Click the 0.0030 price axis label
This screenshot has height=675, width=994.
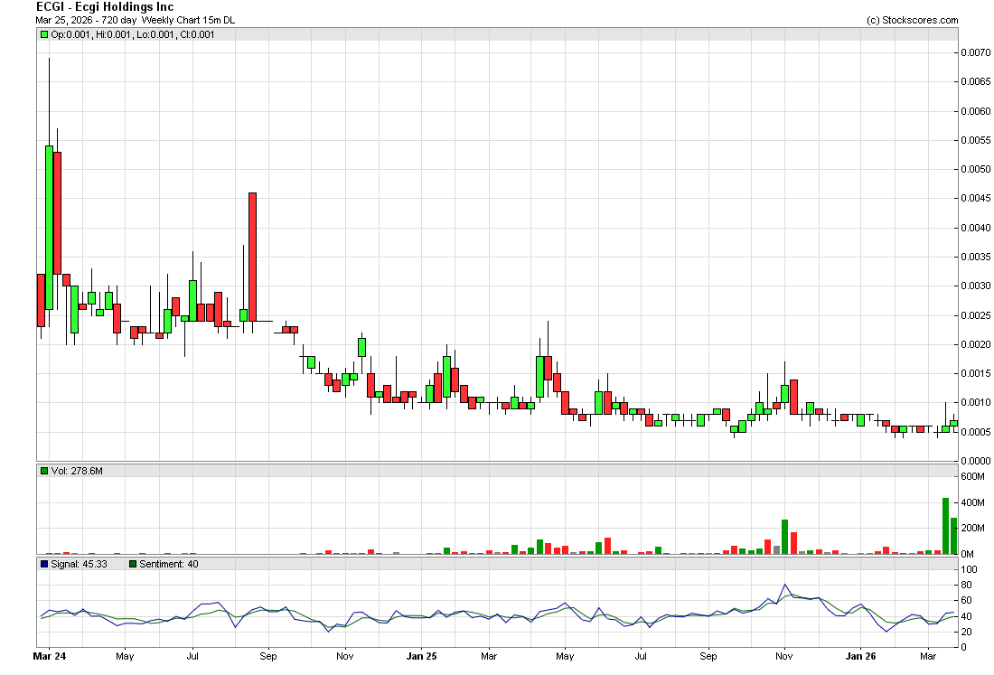click(975, 286)
